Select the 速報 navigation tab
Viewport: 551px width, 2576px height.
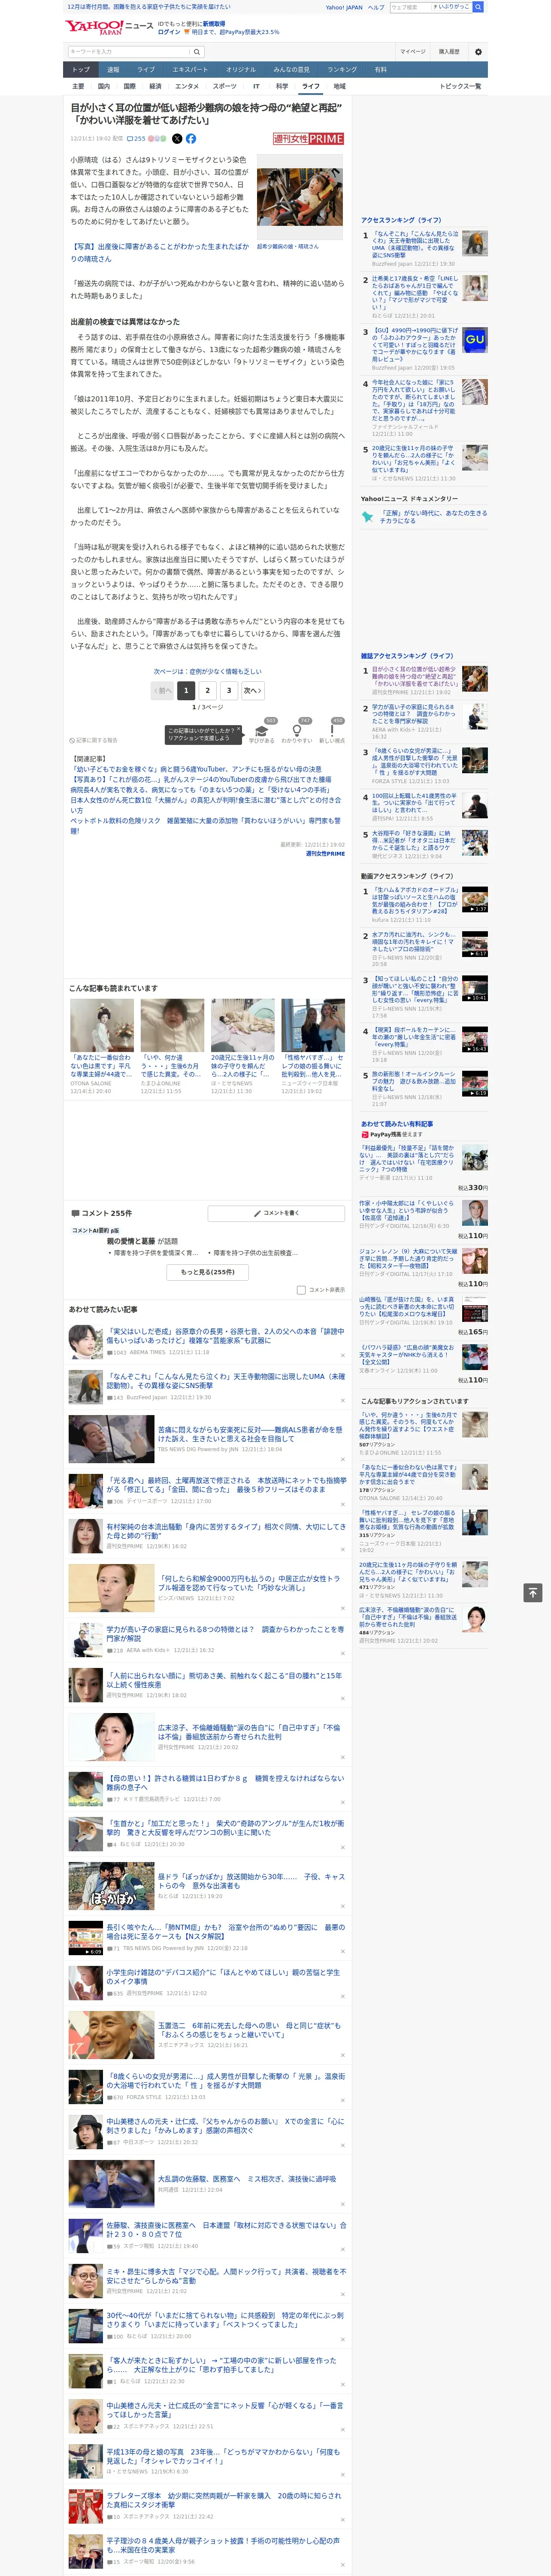[113, 70]
